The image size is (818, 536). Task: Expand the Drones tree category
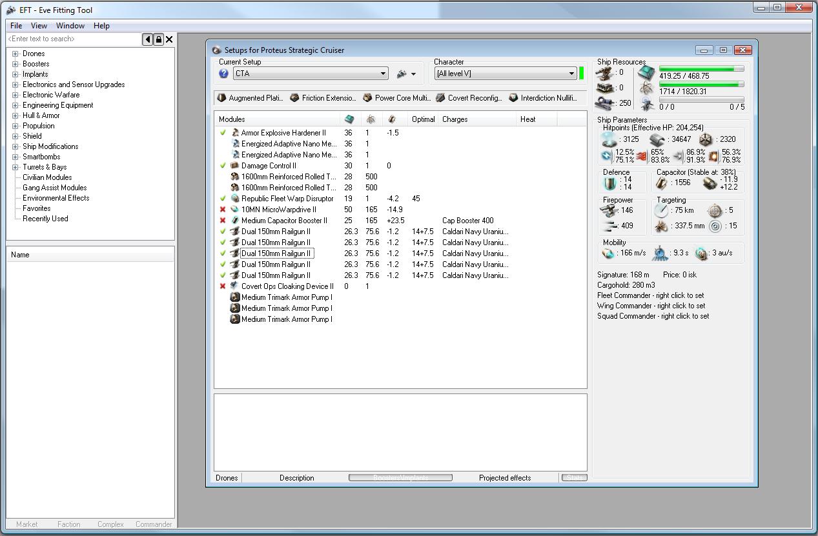pos(15,54)
